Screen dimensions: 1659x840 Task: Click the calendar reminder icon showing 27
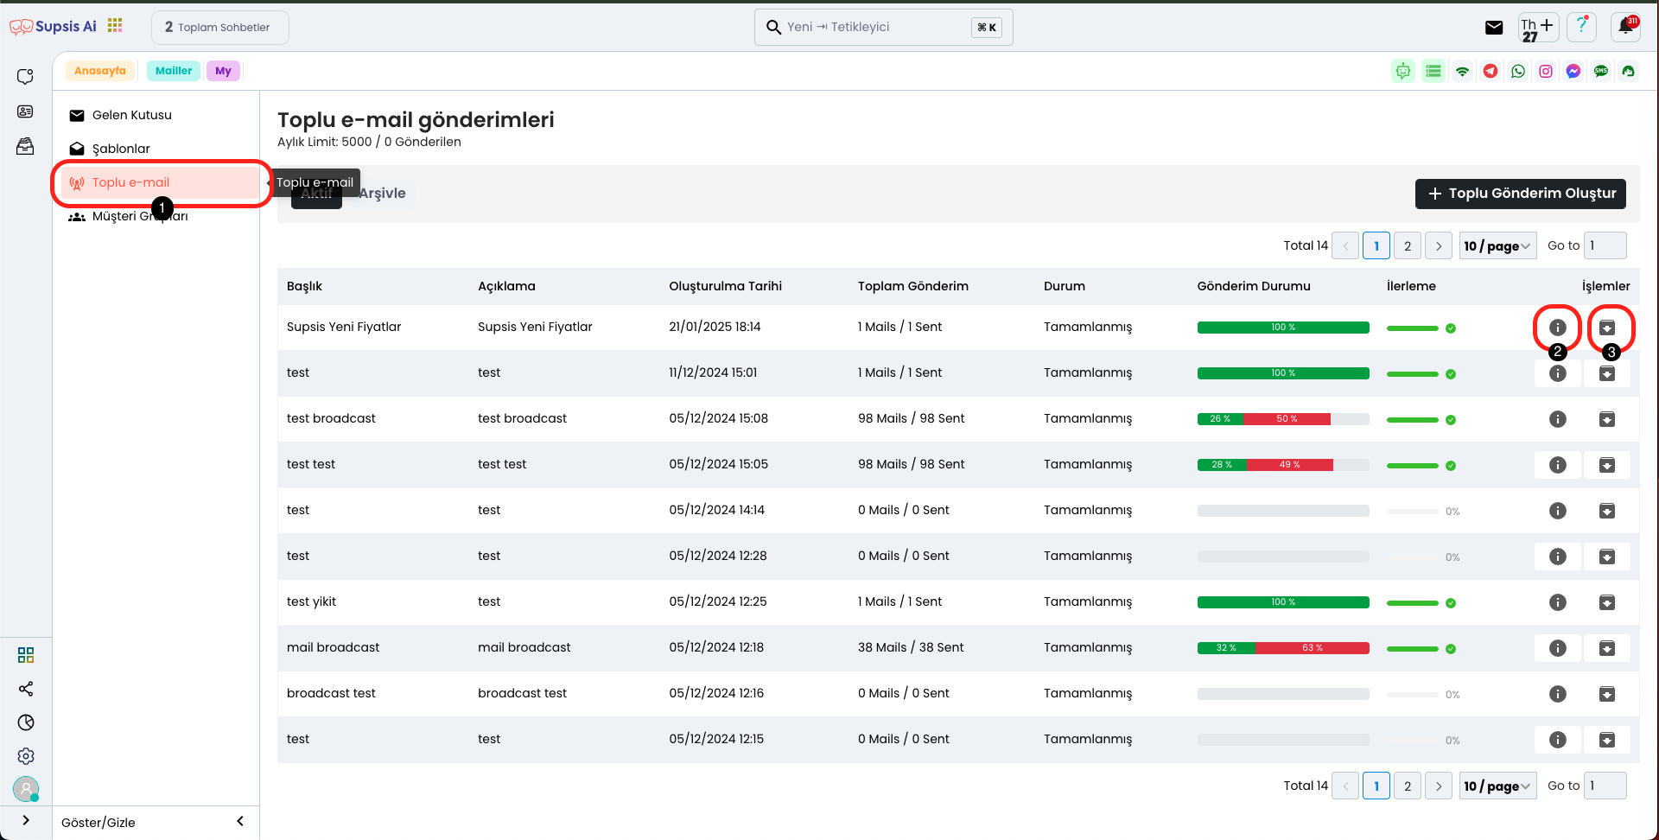1538,28
